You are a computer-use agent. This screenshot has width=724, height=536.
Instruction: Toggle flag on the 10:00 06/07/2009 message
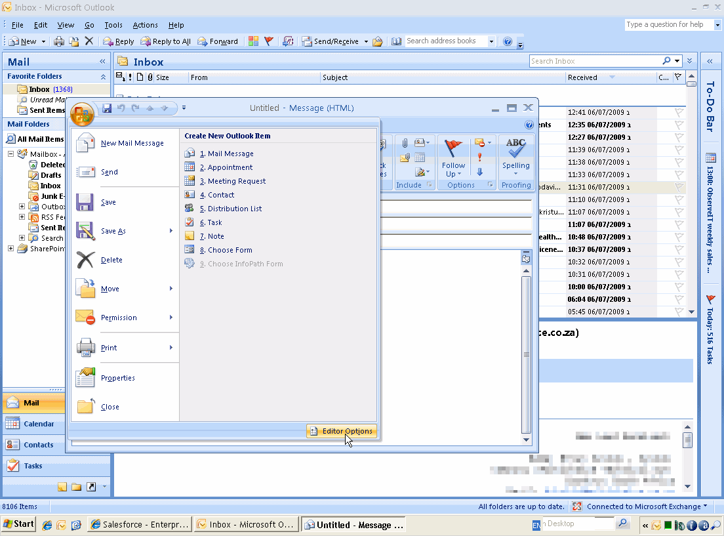click(x=679, y=287)
